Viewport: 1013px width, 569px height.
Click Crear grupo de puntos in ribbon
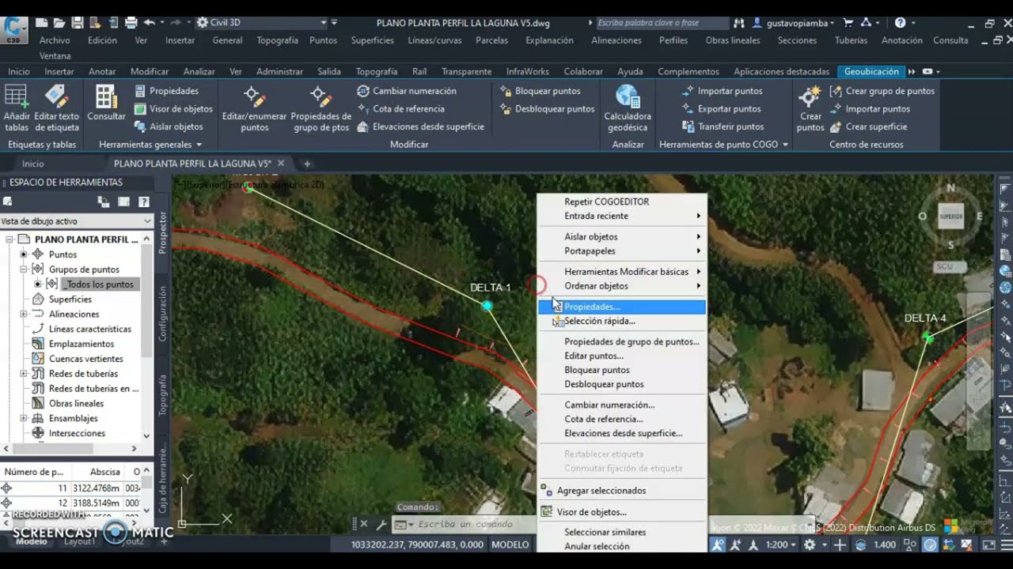point(882,91)
